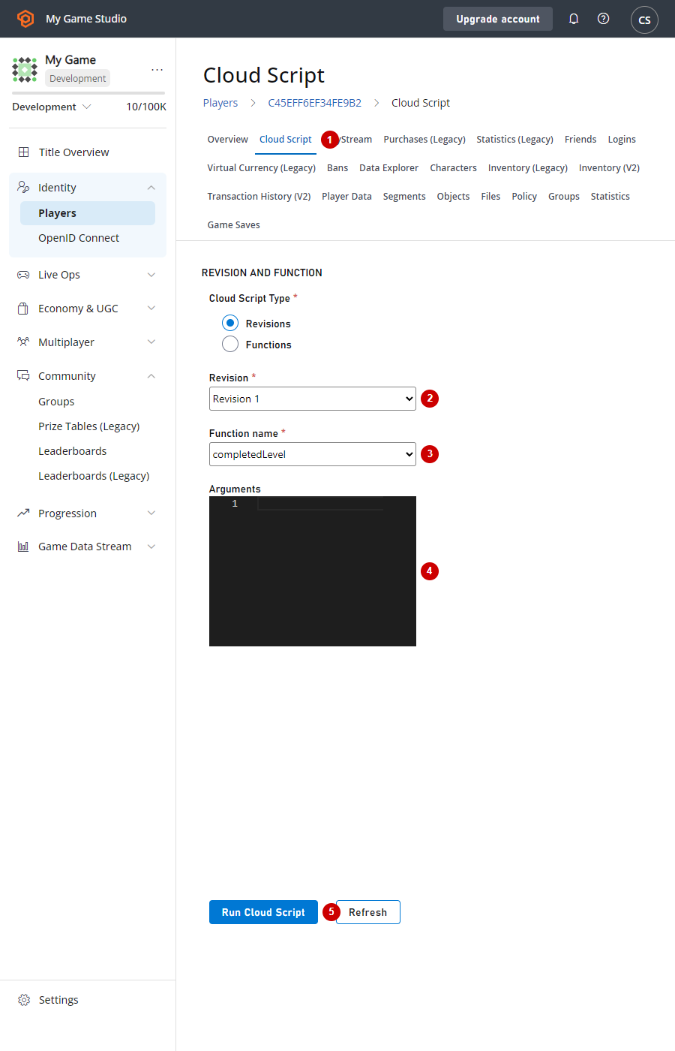Open Leaderboards (Legacy) in sidebar

coord(94,476)
